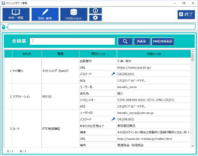Select the ライセンスキー item cell
Image resolution: width=198 pixels, height=156 pixels.
coord(98,100)
